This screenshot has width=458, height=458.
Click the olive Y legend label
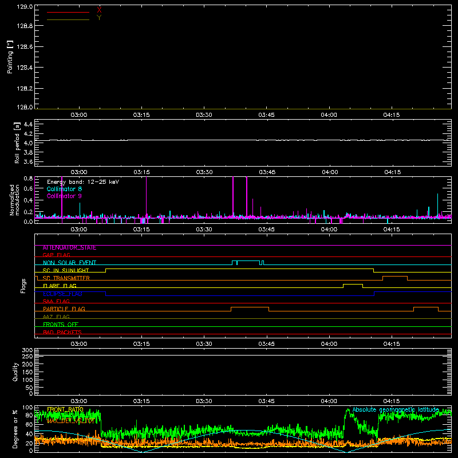coord(99,18)
